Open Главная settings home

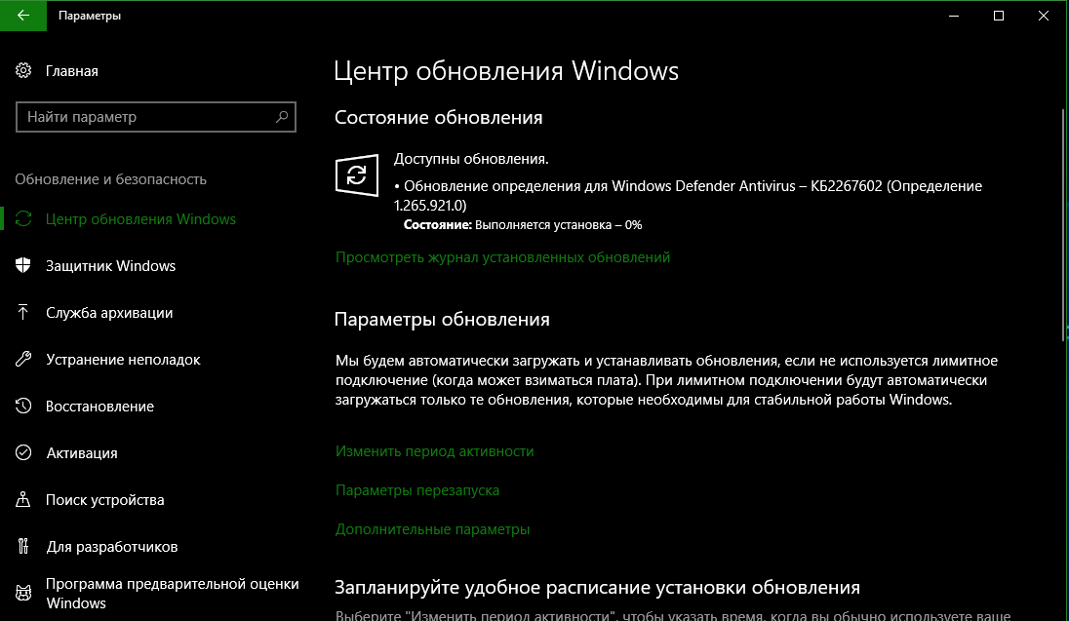[71, 71]
